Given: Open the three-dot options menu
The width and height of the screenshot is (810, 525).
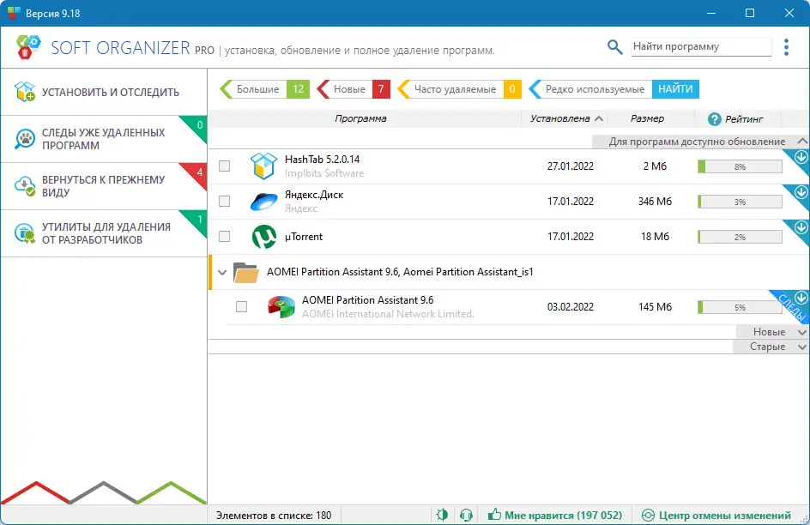Looking at the screenshot, I should point(786,47).
